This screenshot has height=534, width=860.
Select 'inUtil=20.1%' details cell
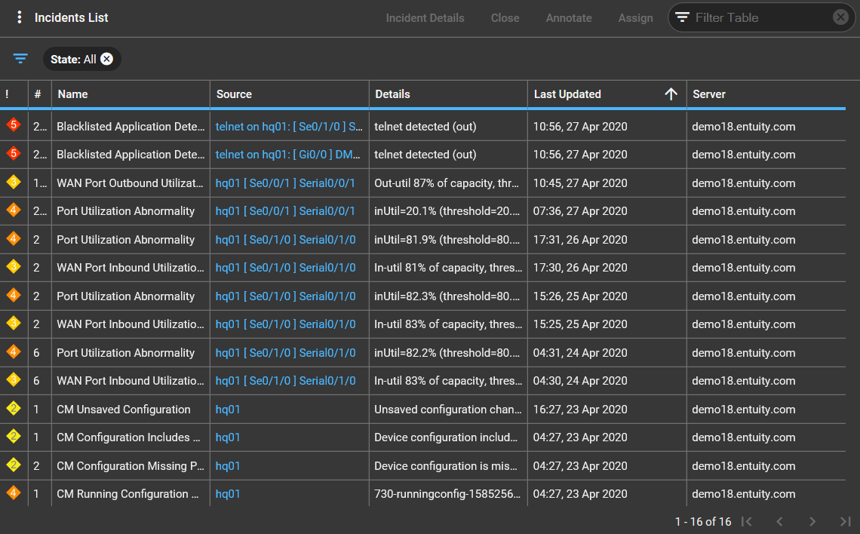pyautogui.click(x=448, y=211)
